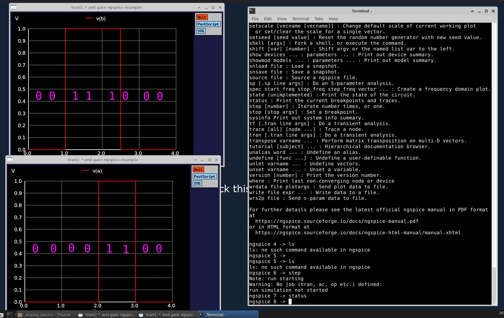The image size is (504, 318).
Task: Roll up the Terminal window with shade arrow
Action: click(x=472, y=11)
